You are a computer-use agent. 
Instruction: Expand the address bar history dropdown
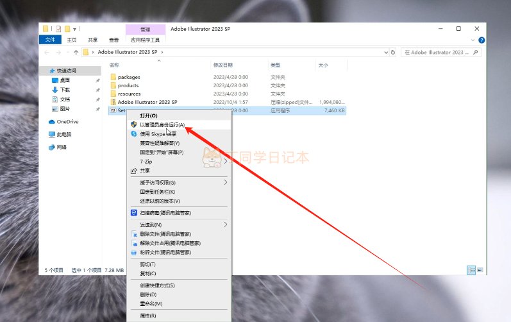[x=386, y=52]
